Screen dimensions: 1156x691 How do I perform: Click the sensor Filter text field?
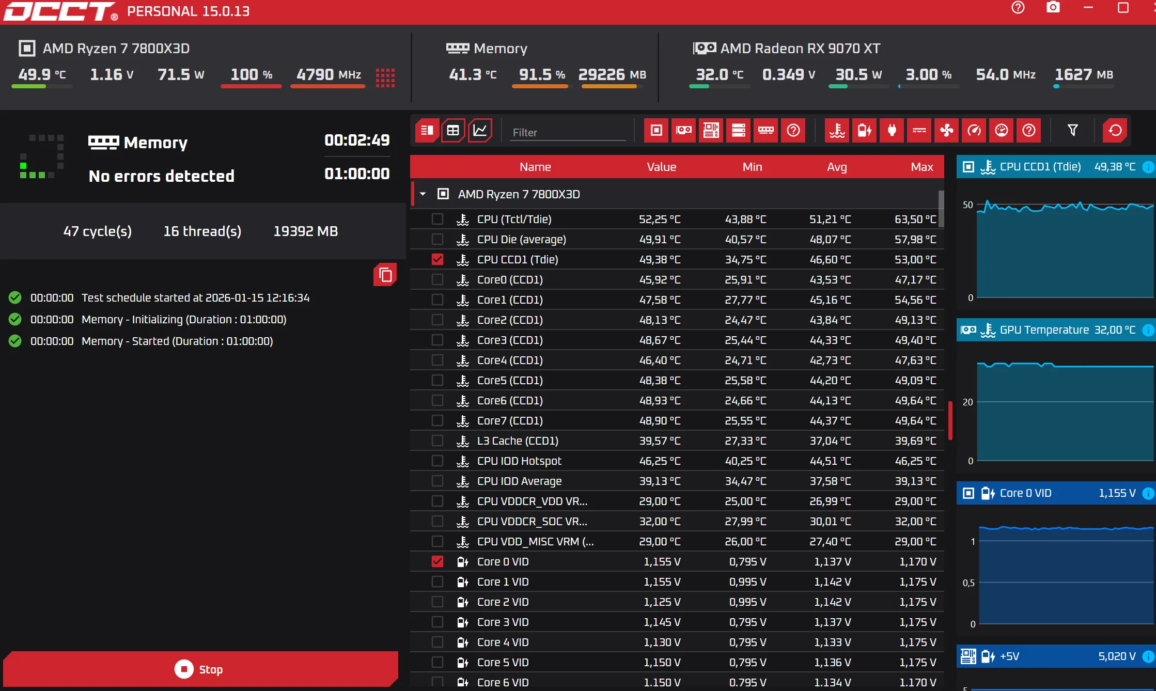click(568, 133)
